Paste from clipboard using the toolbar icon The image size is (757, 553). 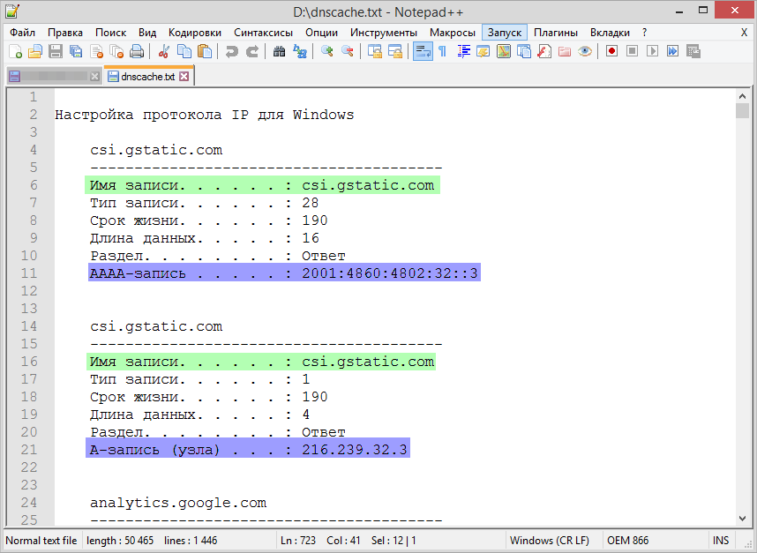click(205, 51)
